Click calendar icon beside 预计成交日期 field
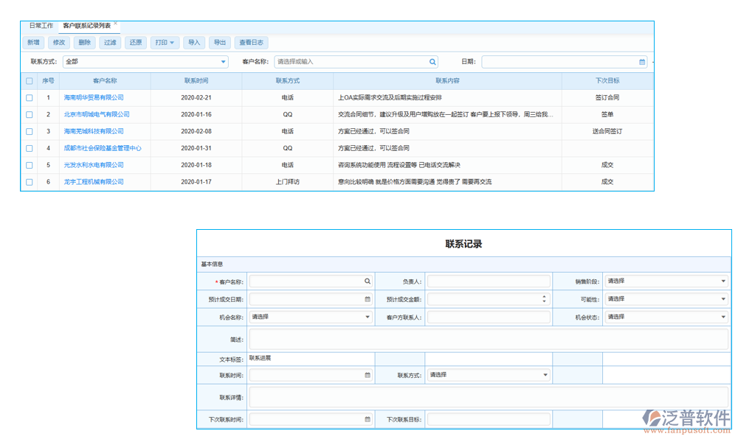This screenshot has width=738, height=442. coord(368,298)
